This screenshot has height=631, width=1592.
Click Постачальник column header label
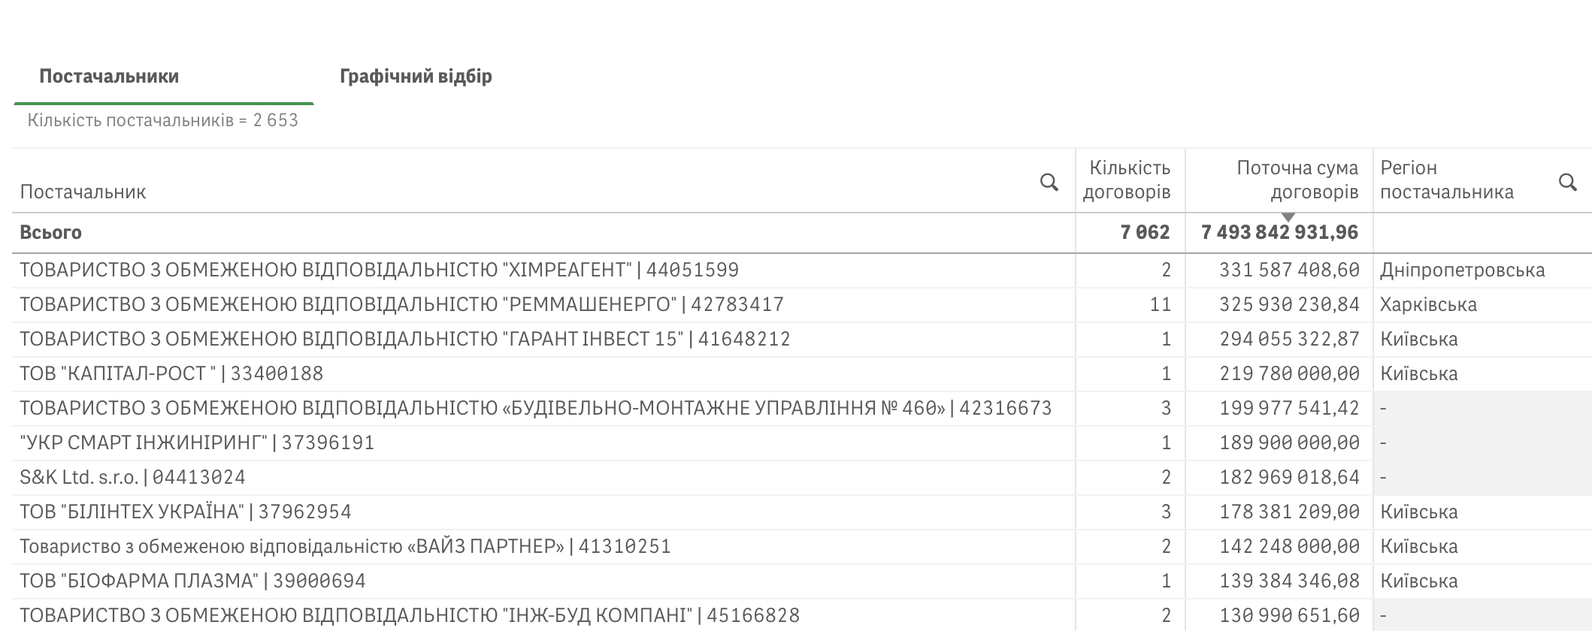83,192
